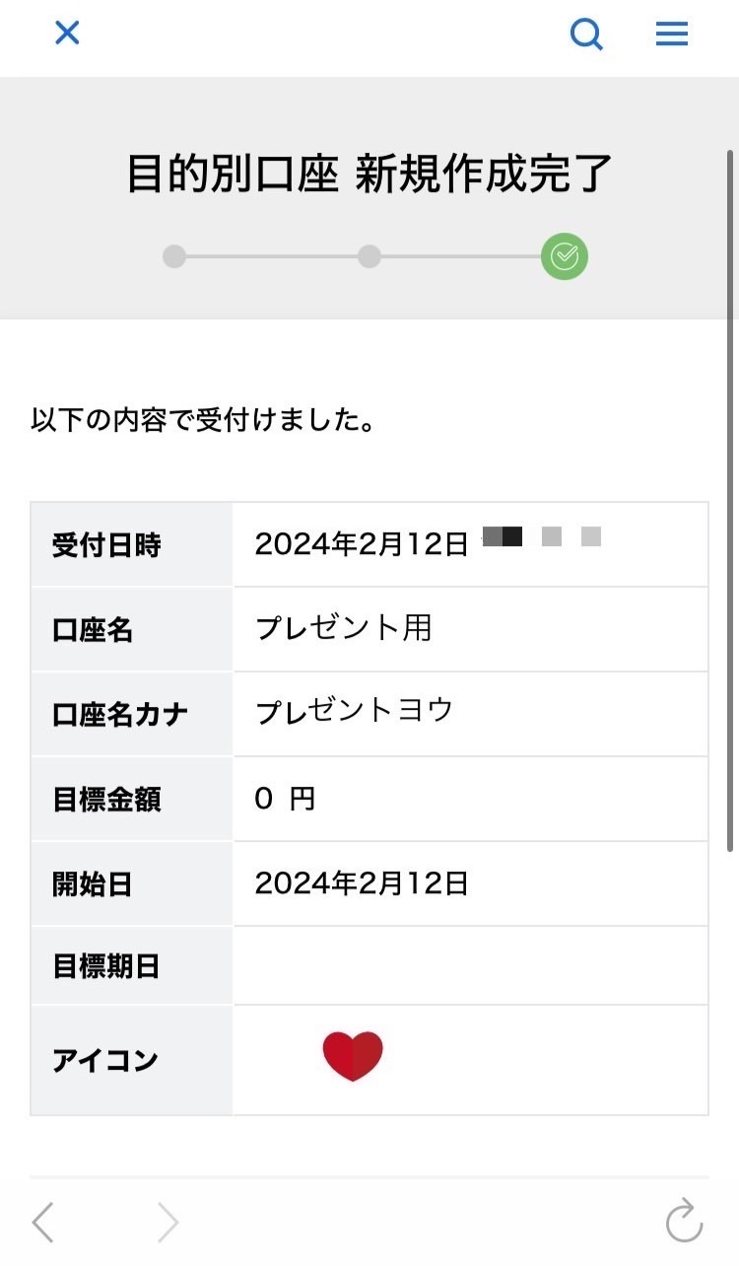Go back with the left arrow

[x=42, y=1223]
